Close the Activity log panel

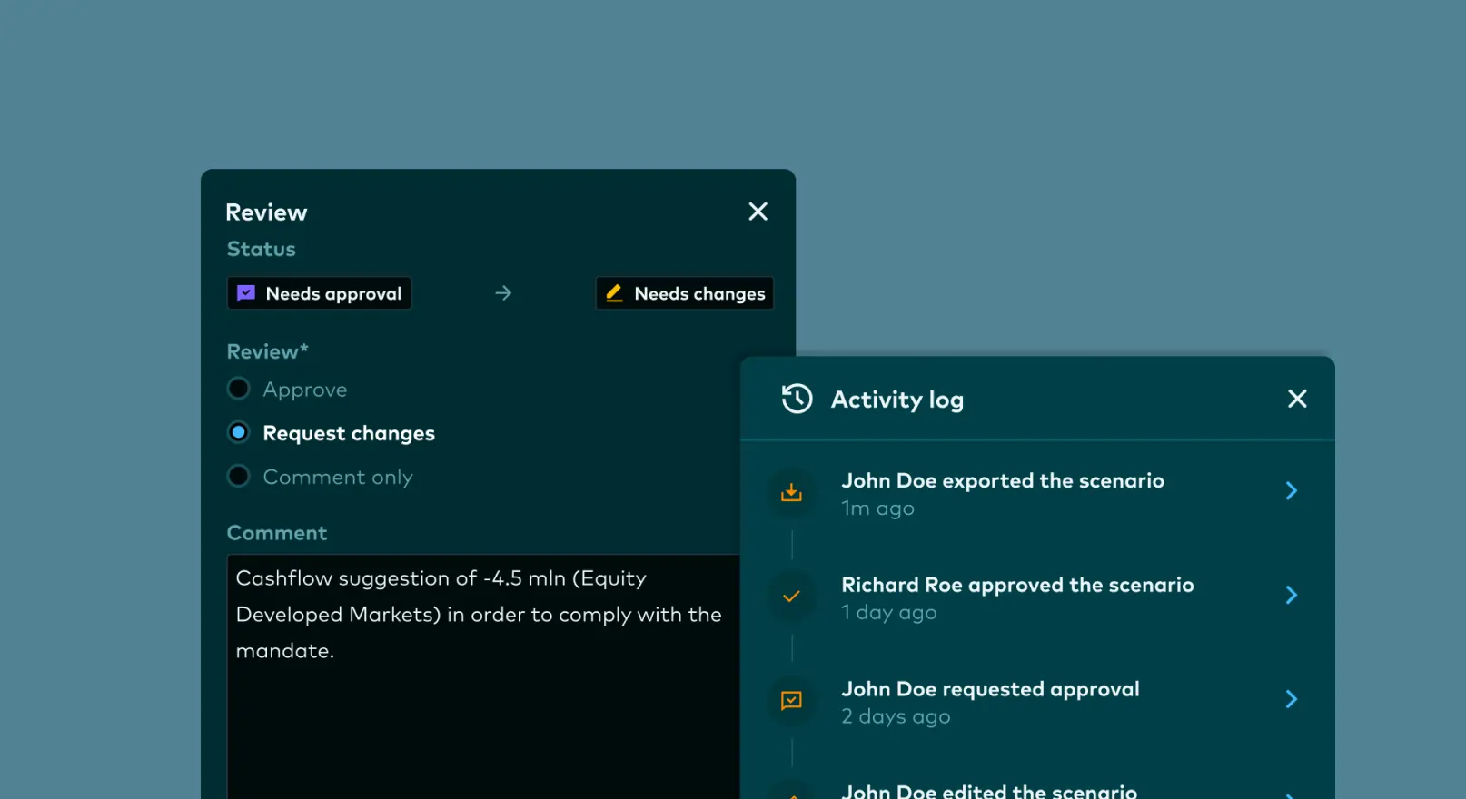pyautogui.click(x=1297, y=399)
